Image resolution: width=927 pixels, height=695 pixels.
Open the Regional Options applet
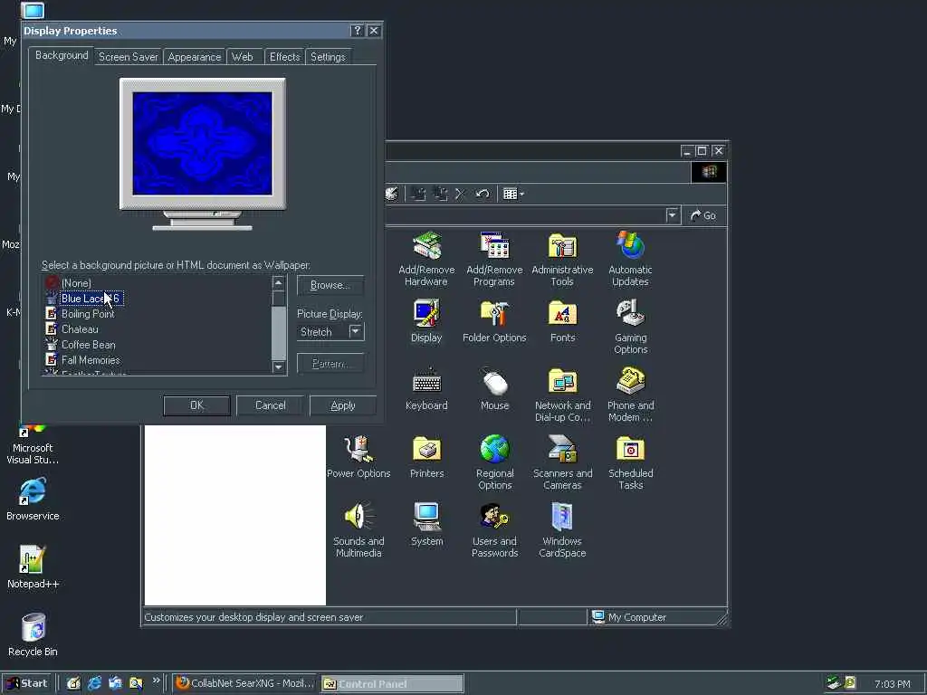(x=494, y=462)
